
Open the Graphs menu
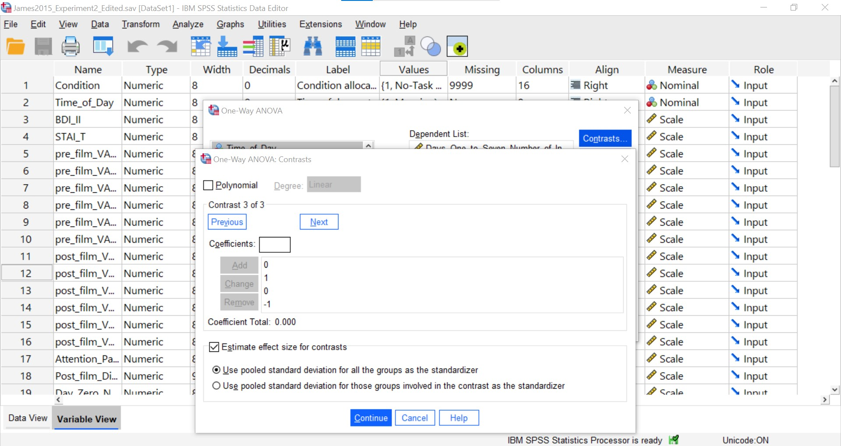pos(230,24)
